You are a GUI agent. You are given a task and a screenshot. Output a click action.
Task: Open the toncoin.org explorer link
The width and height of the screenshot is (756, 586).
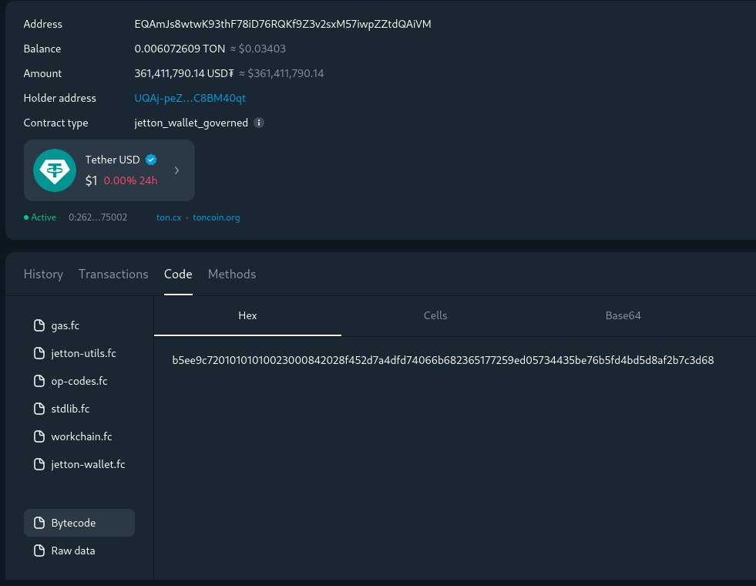[x=216, y=217]
